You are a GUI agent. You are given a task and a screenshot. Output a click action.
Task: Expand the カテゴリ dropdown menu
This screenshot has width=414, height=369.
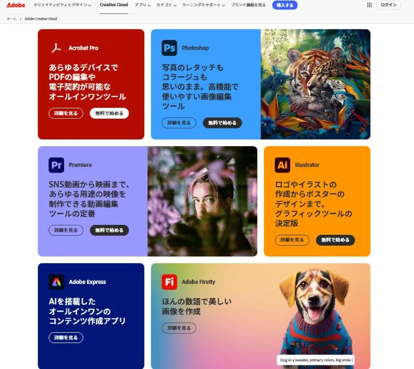166,5
